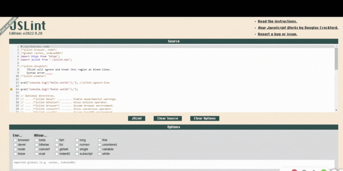Tick the bitwise allow option
343x171 pixels.
pyautogui.click(x=36, y=145)
